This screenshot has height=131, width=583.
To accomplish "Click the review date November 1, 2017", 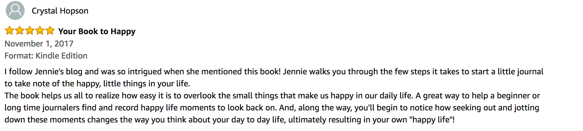I will [x=39, y=44].
